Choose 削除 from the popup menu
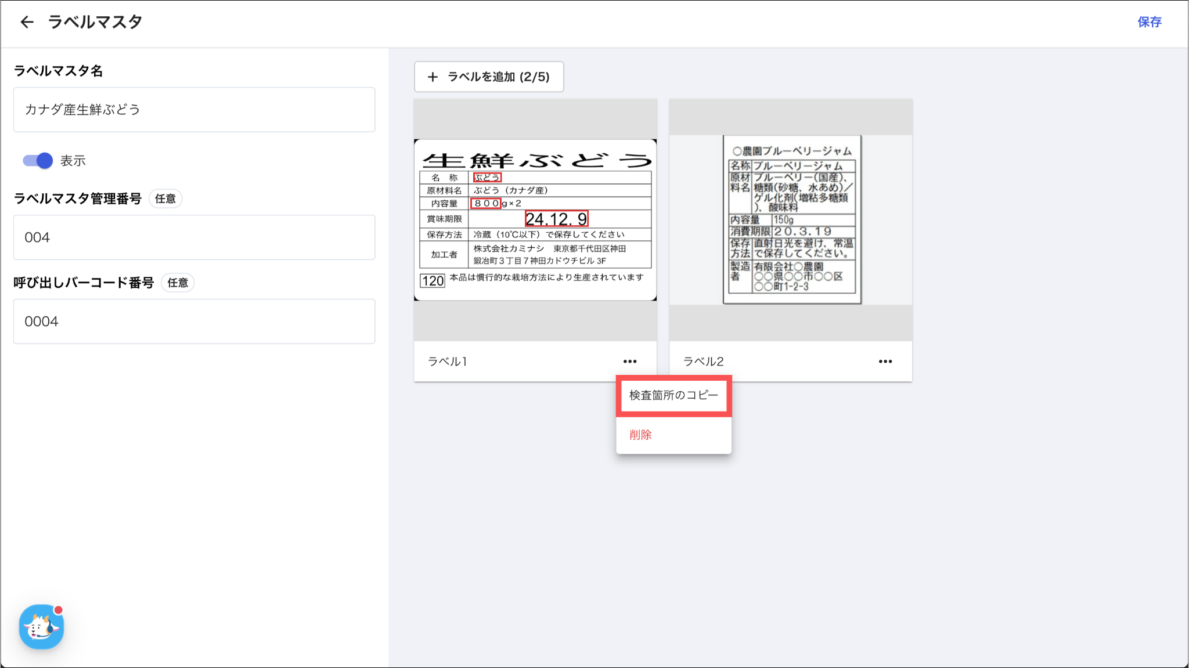This screenshot has height=668, width=1189. click(x=640, y=435)
